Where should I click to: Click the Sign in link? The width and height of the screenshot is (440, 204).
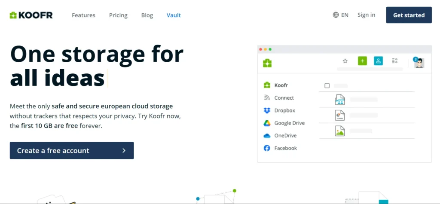point(366,15)
